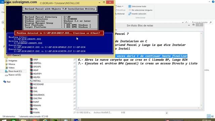
Task: Select the OWLTPH file name
Action: click(x=37, y=98)
